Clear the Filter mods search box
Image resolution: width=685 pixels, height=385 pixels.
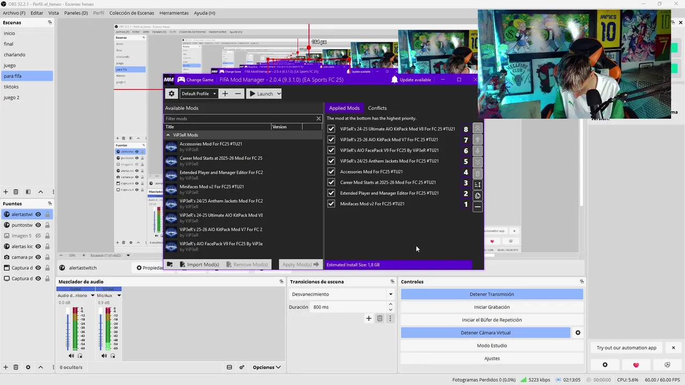[318, 119]
